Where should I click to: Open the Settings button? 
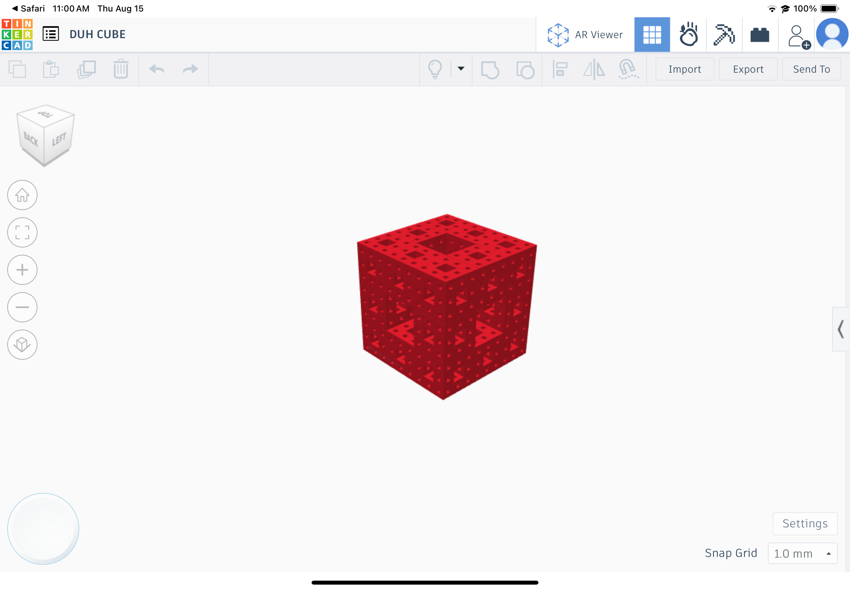tap(805, 523)
